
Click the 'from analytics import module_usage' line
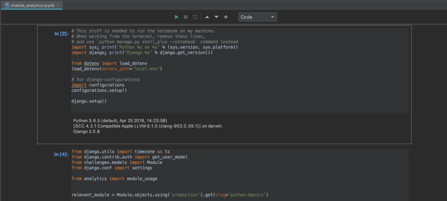[x=114, y=179]
